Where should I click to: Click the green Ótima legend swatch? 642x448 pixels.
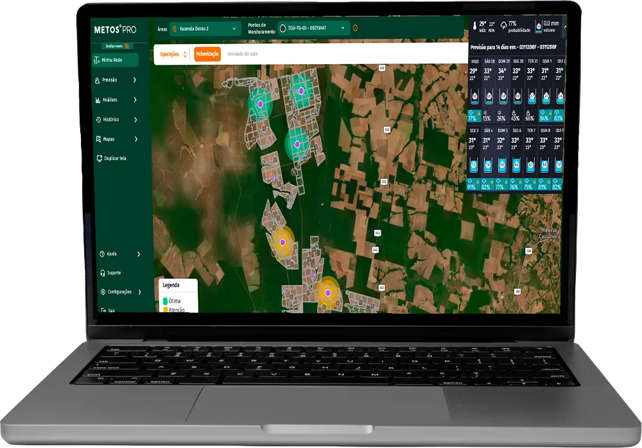pos(166,301)
